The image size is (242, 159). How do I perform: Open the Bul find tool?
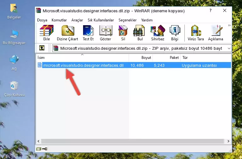(140, 33)
